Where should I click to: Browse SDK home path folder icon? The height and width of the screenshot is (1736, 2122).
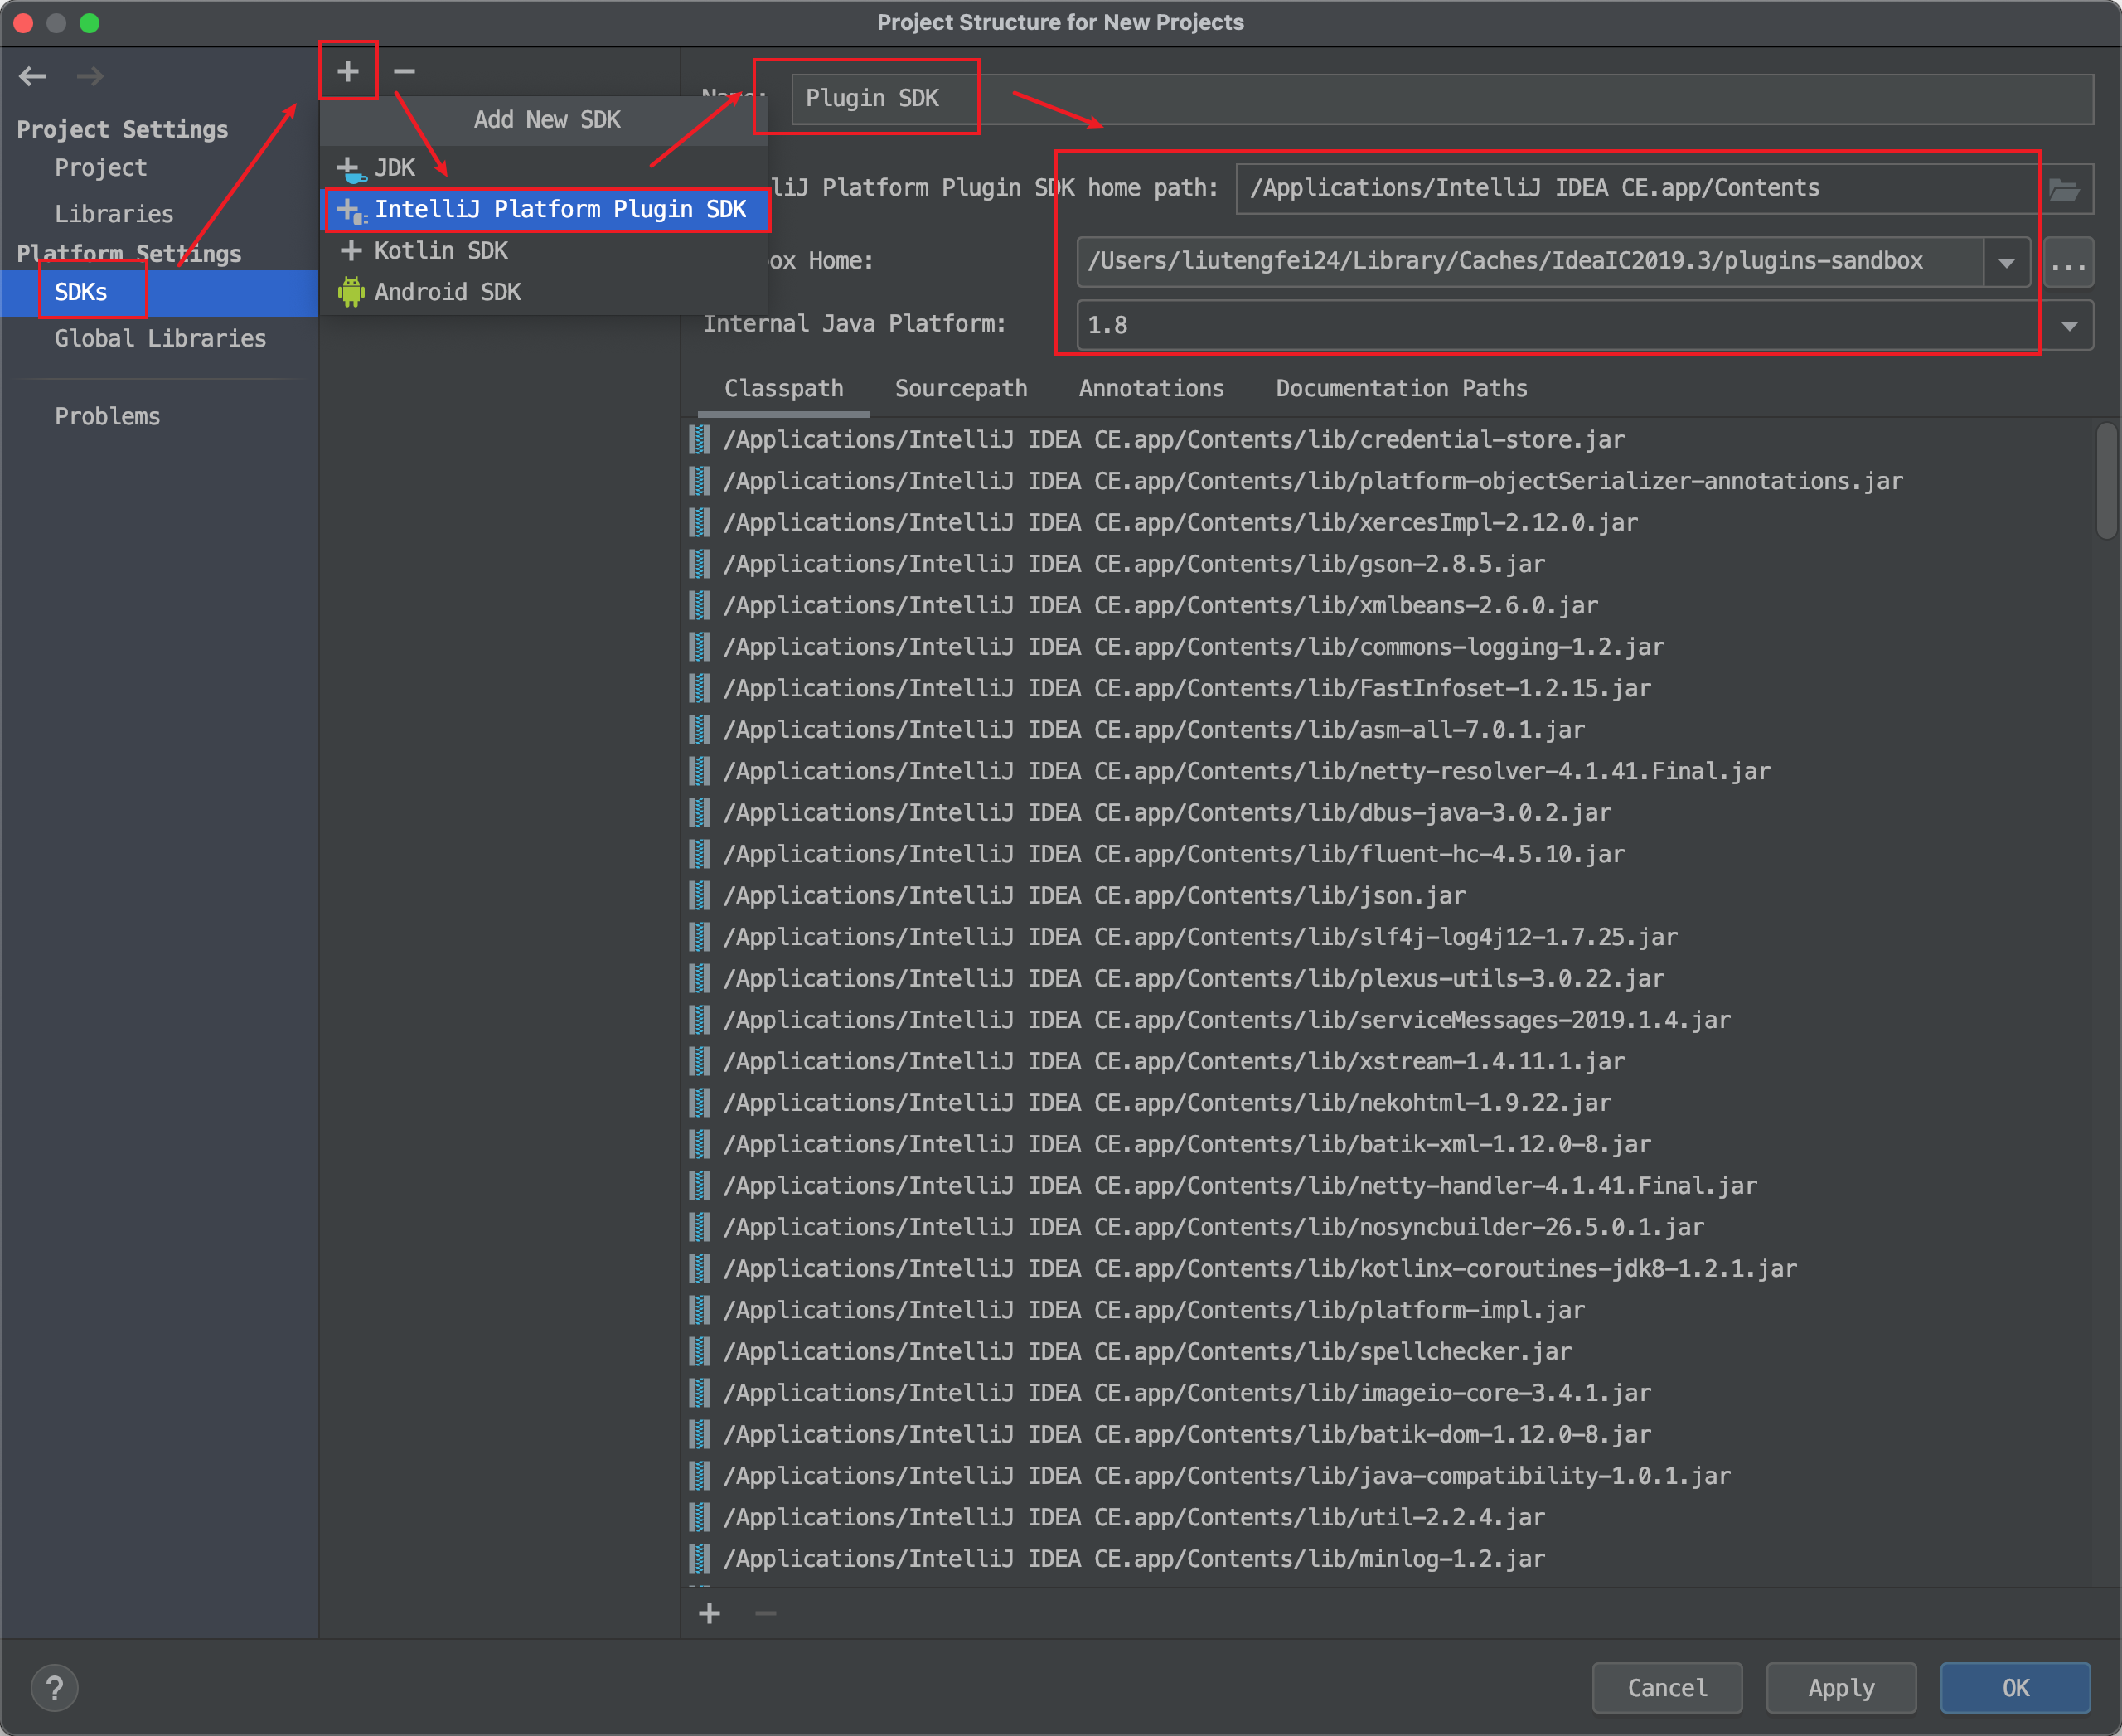coord(2064,189)
